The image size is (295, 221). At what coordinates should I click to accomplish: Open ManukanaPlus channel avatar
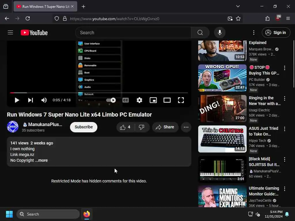(13, 127)
